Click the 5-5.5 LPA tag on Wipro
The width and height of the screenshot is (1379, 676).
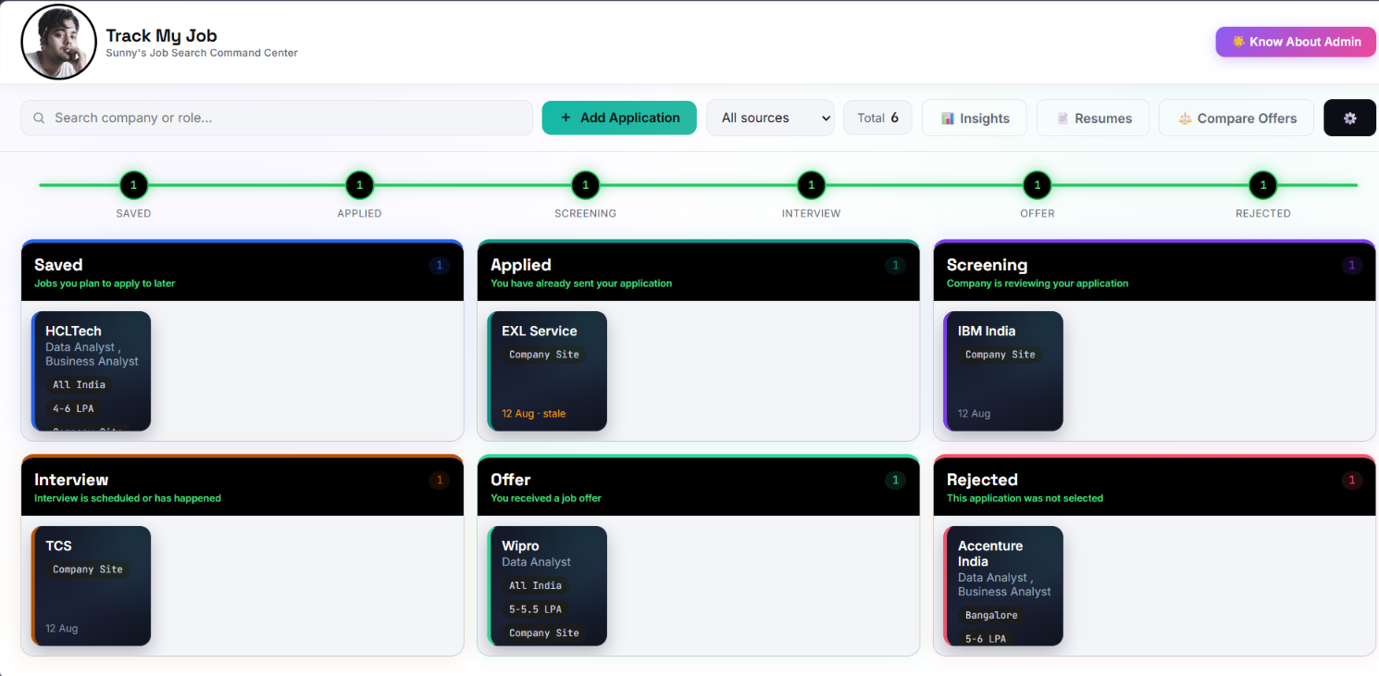pyautogui.click(x=535, y=609)
